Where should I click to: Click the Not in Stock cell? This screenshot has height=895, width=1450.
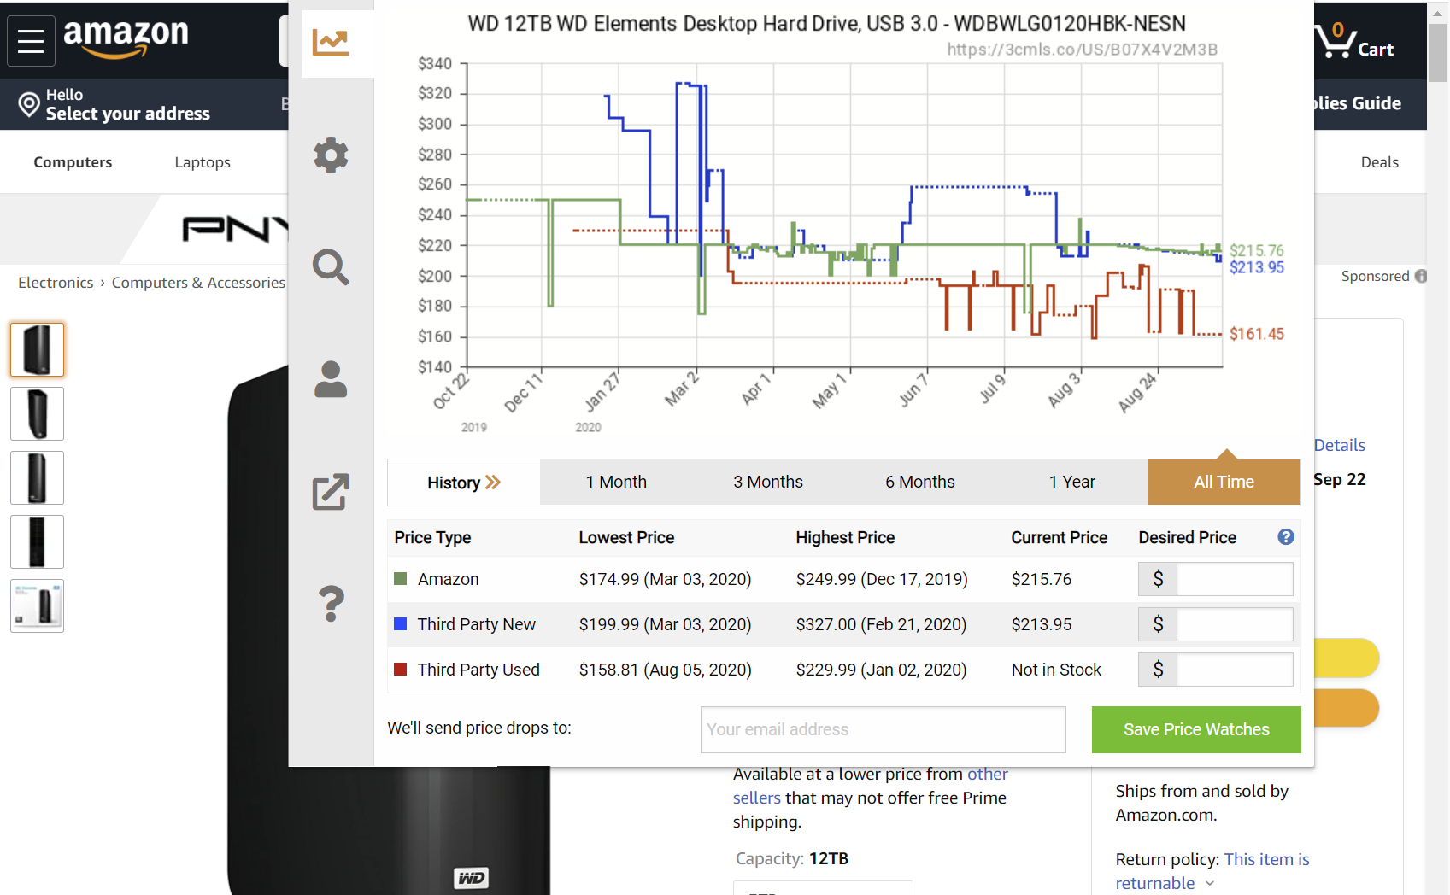click(x=1056, y=670)
